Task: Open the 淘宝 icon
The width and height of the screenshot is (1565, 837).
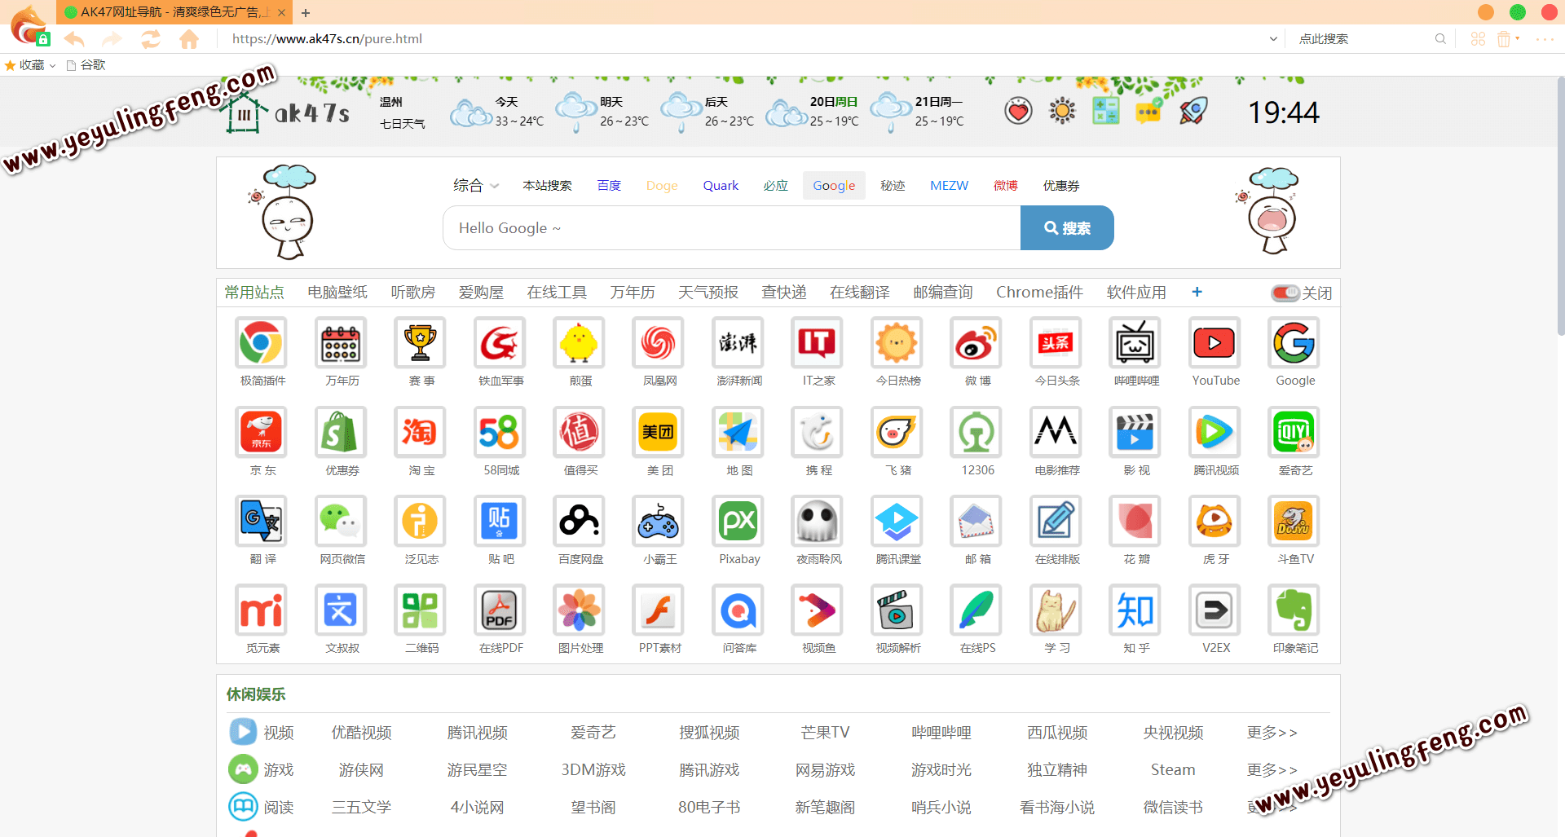Action: point(420,432)
